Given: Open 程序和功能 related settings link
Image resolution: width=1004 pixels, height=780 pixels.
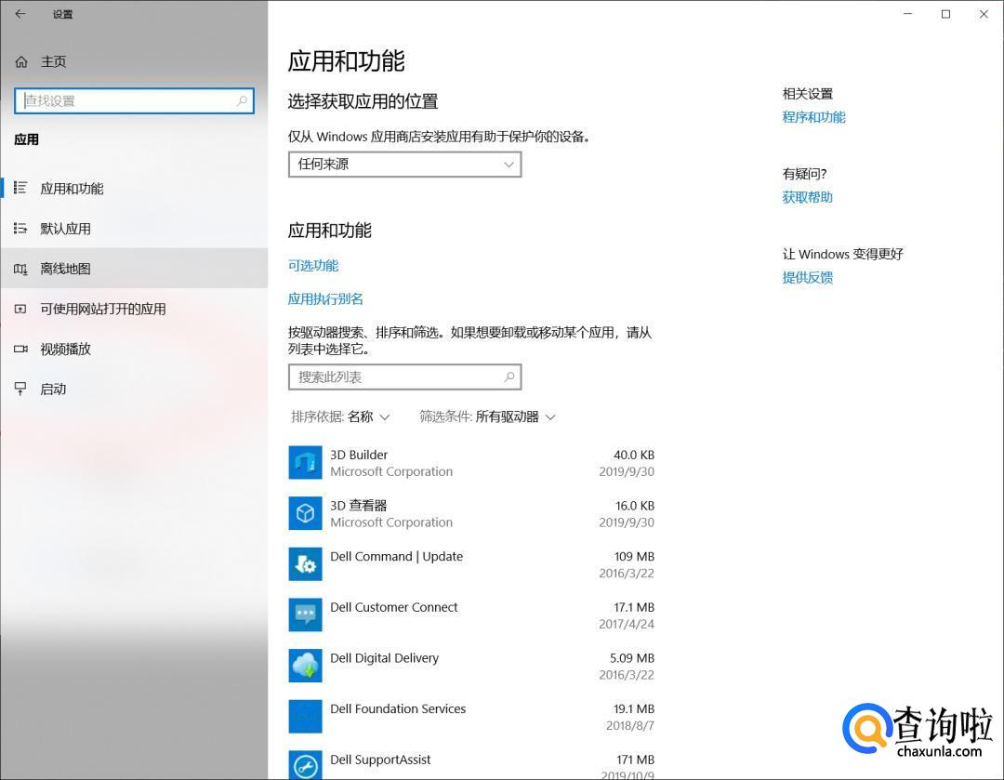Looking at the screenshot, I should click(x=813, y=117).
